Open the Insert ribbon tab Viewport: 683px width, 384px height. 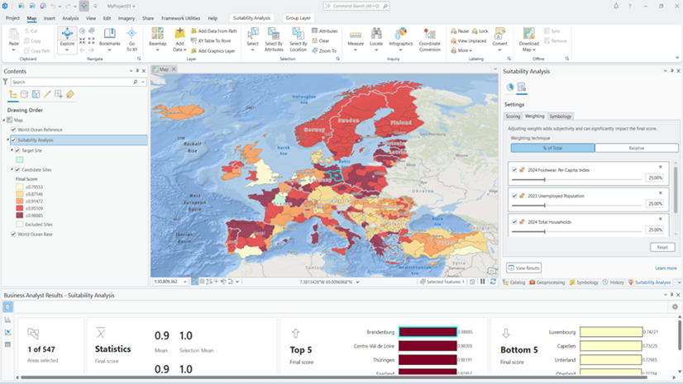click(50, 18)
